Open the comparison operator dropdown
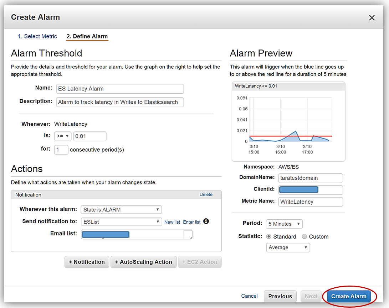The image size is (389, 308). click(62, 136)
